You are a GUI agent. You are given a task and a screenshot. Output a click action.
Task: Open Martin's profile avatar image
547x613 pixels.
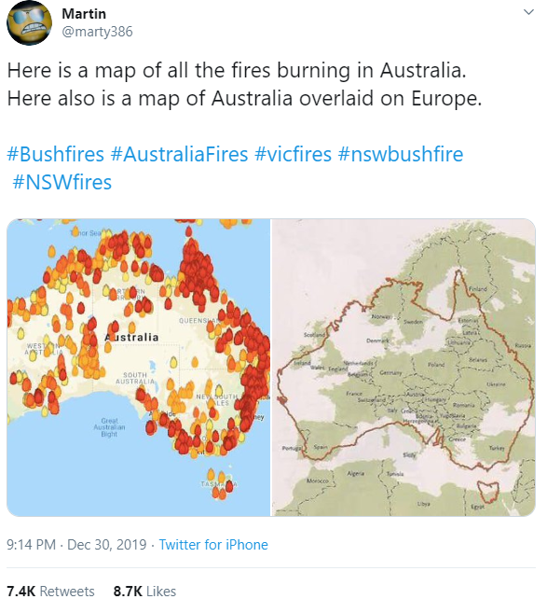tap(29, 22)
